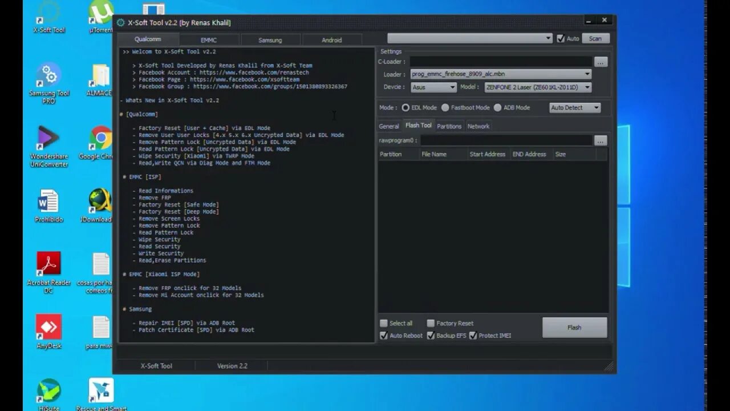Click the C-Loader input field
Viewport: 730px width, 411px height.
501,62
